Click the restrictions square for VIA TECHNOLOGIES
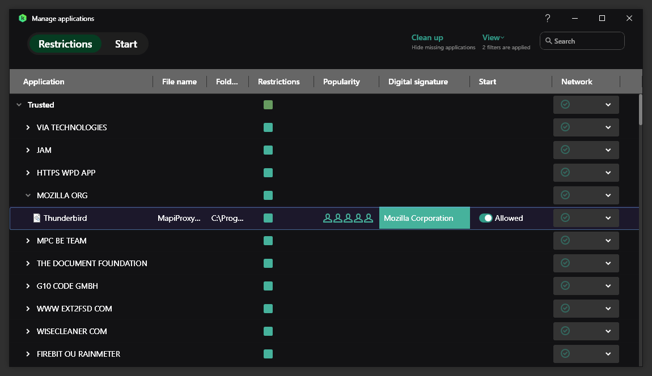652x376 pixels. click(x=268, y=127)
